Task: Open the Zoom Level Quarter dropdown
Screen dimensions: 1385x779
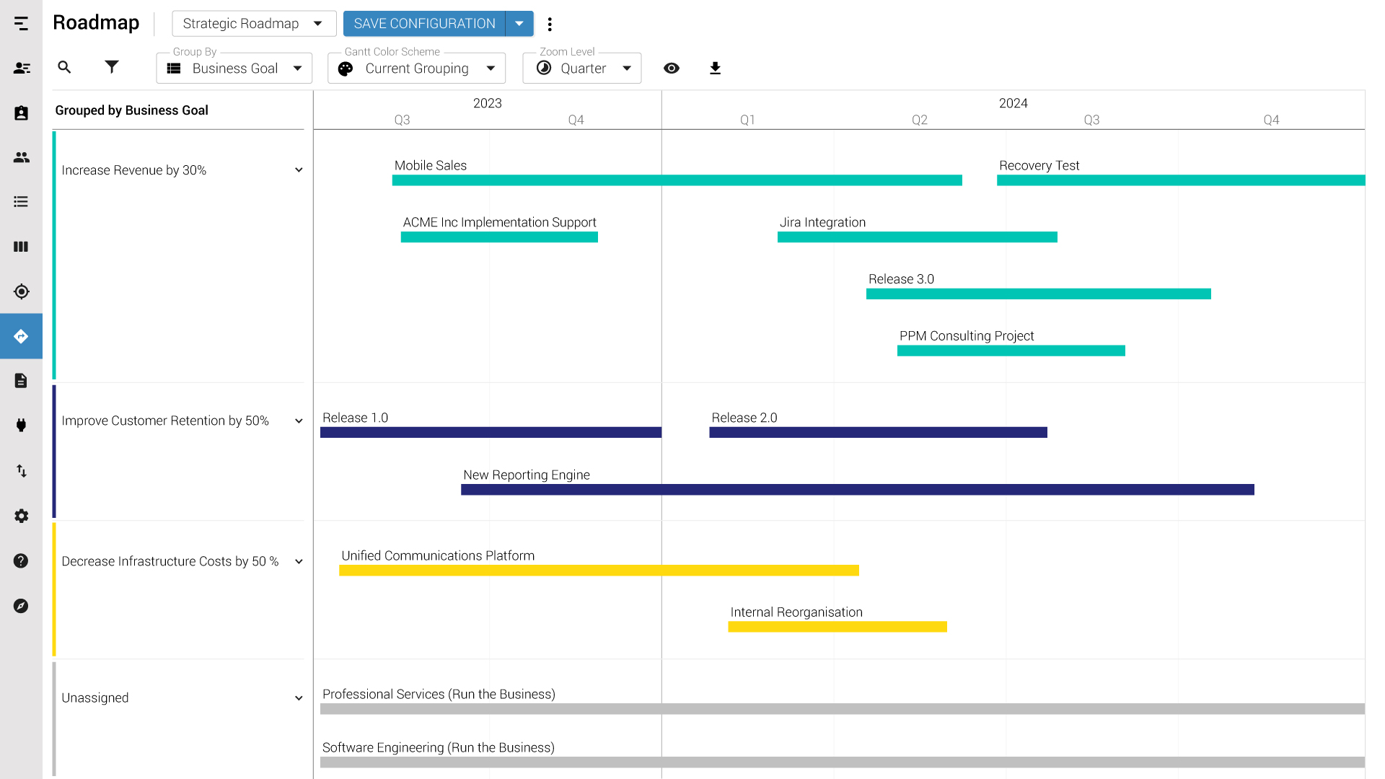Action: click(581, 68)
